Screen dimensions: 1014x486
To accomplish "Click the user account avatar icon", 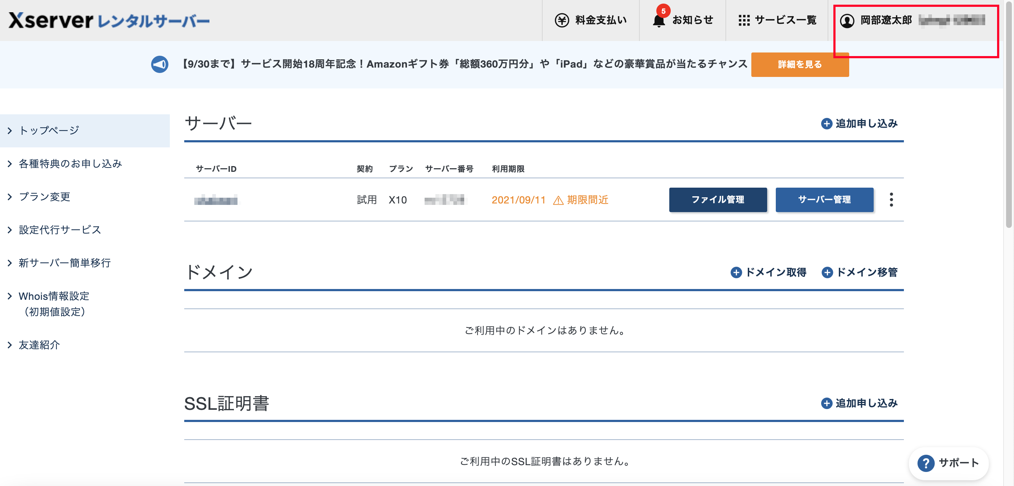I will point(847,20).
